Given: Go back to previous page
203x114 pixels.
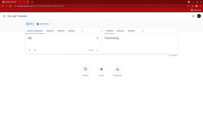Looking at the screenshot, I should (3, 6).
